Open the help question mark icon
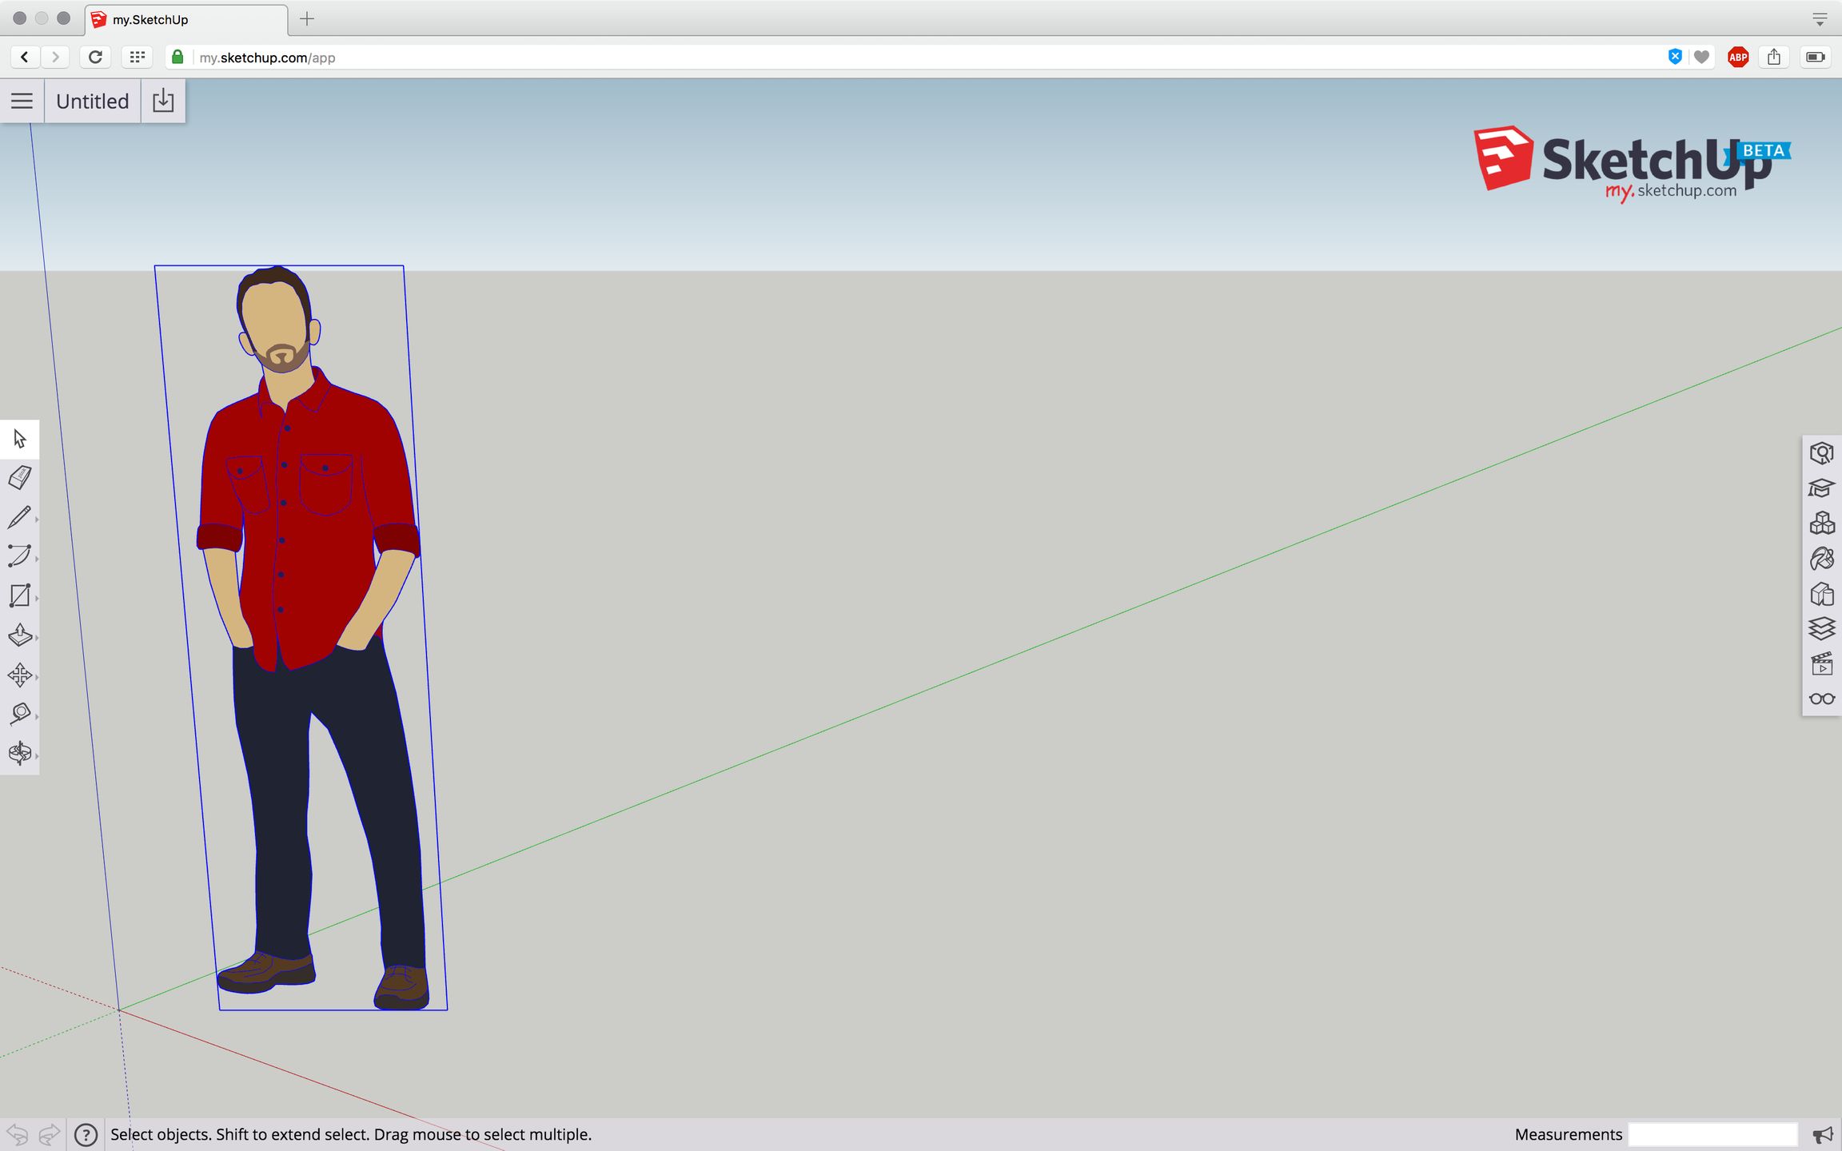Image resolution: width=1842 pixels, height=1151 pixels. tap(86, 1134)
